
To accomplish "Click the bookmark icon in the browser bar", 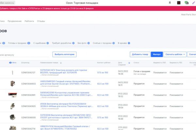I will coord(170,3).
